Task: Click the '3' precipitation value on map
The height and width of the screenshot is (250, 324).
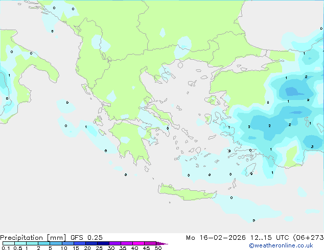Action: [312, 146]
